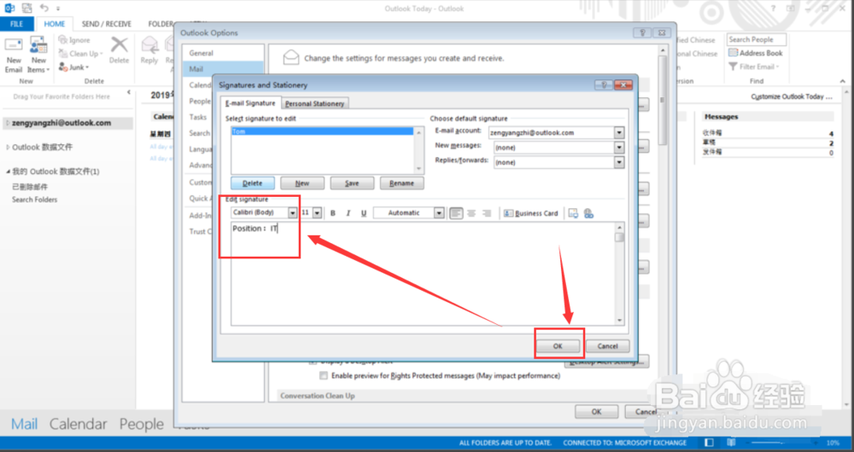This screenshot has height=452, width=854.
Task: Click the Search People box
Action: click(757, 40)
